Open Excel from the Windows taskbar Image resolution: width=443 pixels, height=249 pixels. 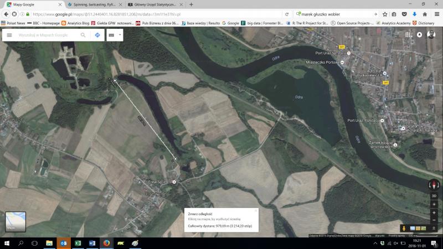coord(78,243)
